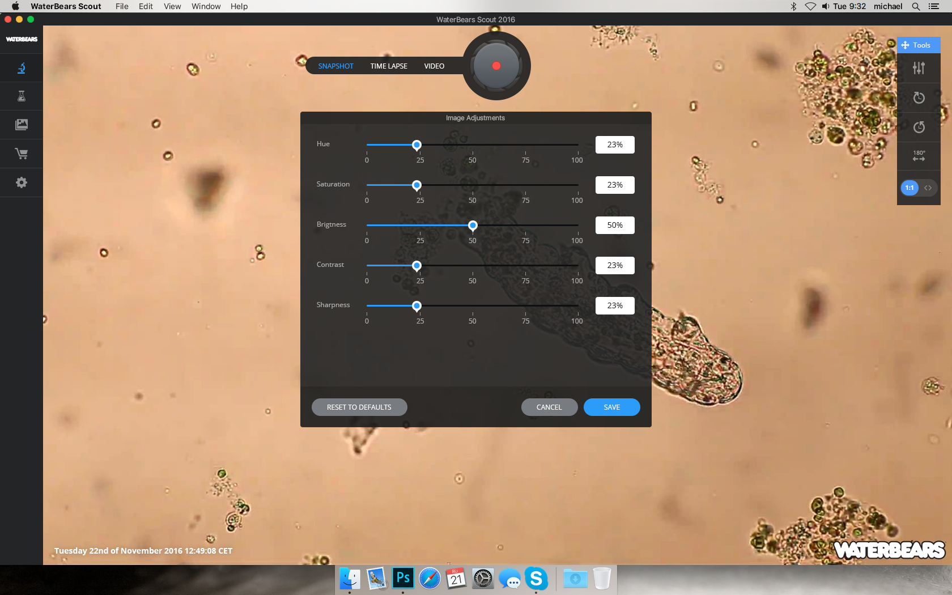The height and width of the screenshot is (595, 952).
Task: Click the Brigtness 50% input field
Action: point(615,225)
